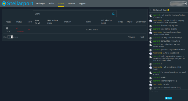The height and width of the screenshot is (101, 188).
Task: Click the Stellarport logo icon
Action: click(4, 3)
